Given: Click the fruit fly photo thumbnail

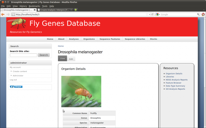Looking at the screenshot, I should [81, 91].
